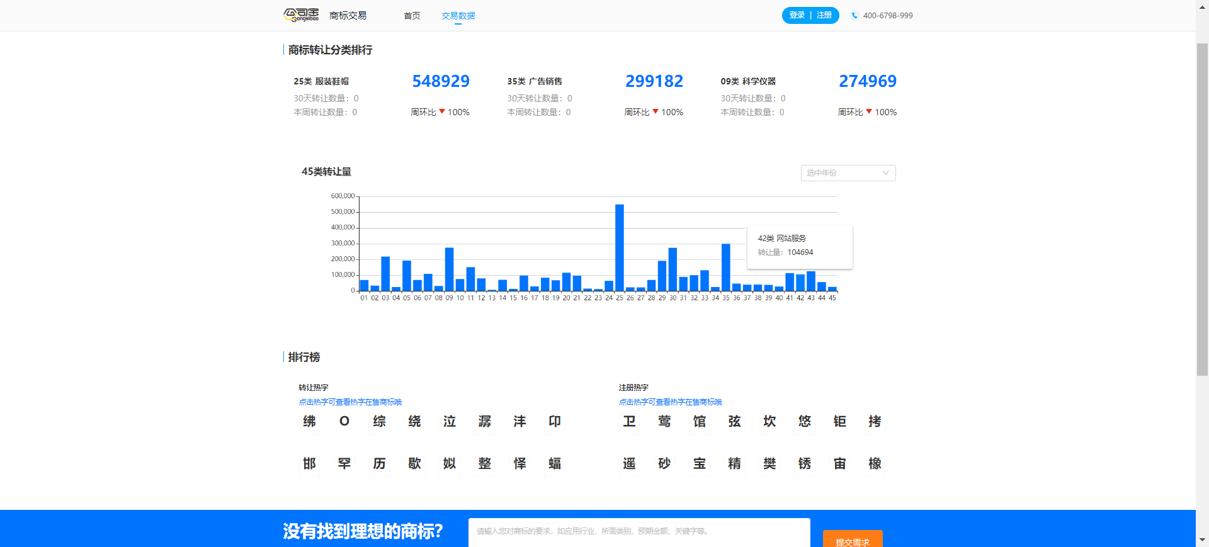Select hot character 歇

tap(414, 463)
